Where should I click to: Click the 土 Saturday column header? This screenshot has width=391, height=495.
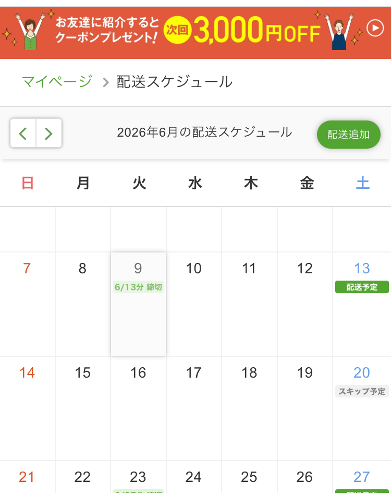(363, 183)
